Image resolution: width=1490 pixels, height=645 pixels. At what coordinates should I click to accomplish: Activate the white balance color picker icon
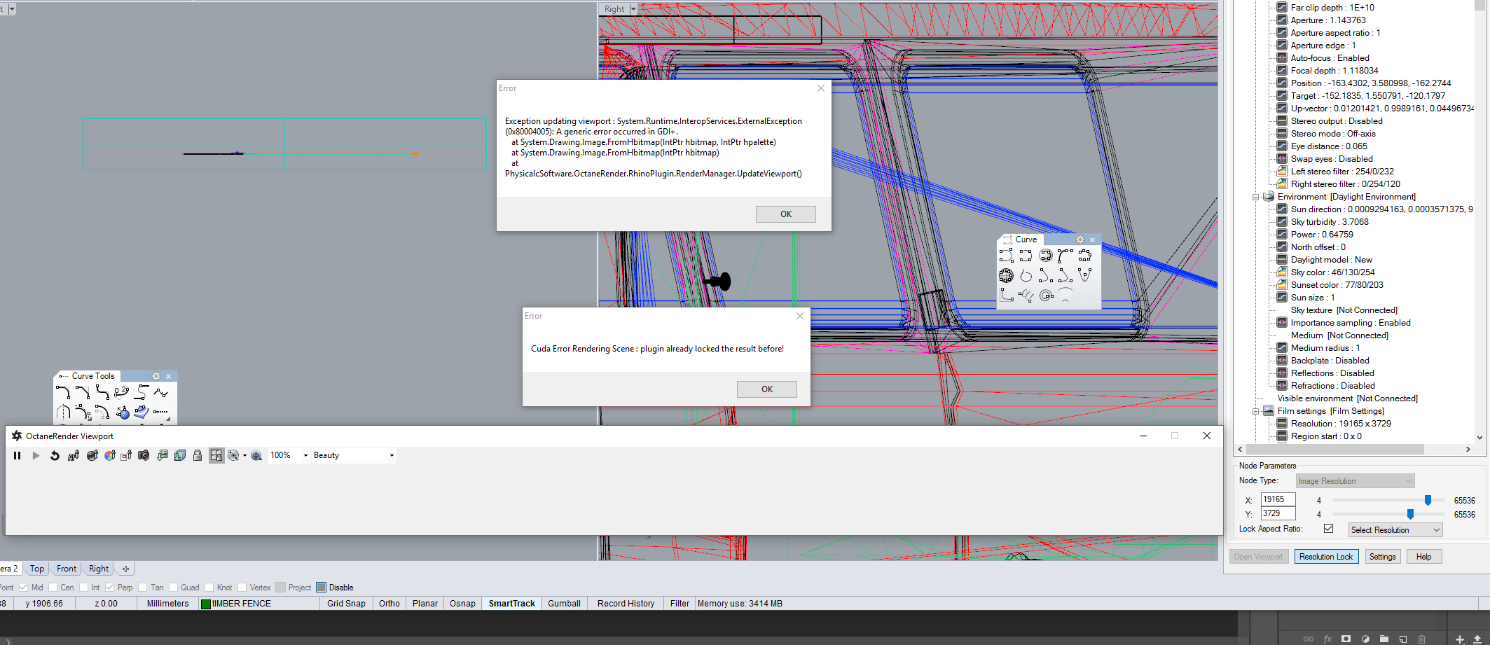[109, 456]
